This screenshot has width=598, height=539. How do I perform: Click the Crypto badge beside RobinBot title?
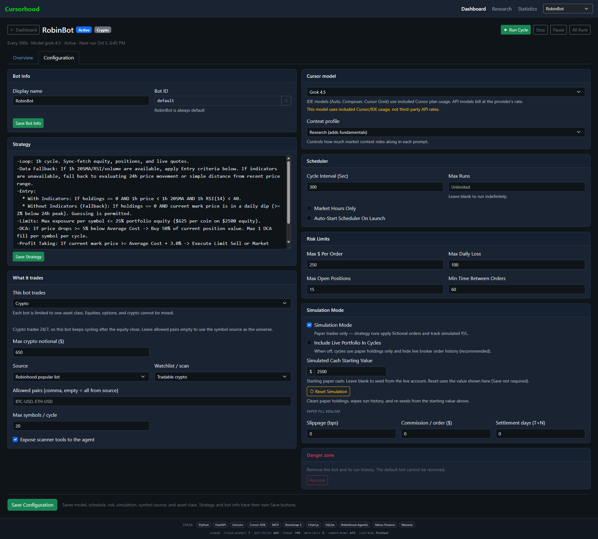[102, 30]
